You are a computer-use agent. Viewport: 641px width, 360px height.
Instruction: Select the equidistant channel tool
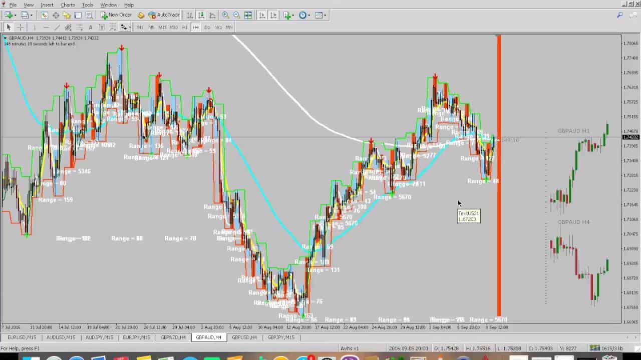[x=68, y=27]
